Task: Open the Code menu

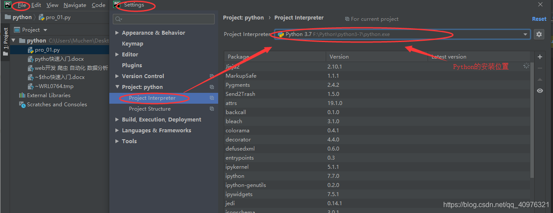Action: pos(98,5)
